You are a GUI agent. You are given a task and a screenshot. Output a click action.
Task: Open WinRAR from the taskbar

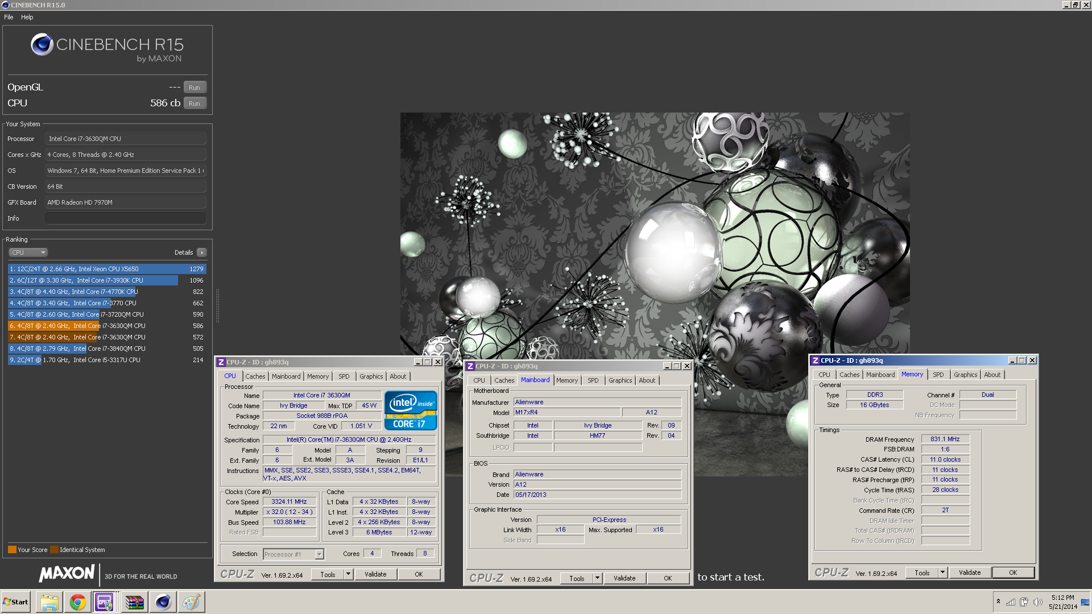tap(134, 602)
